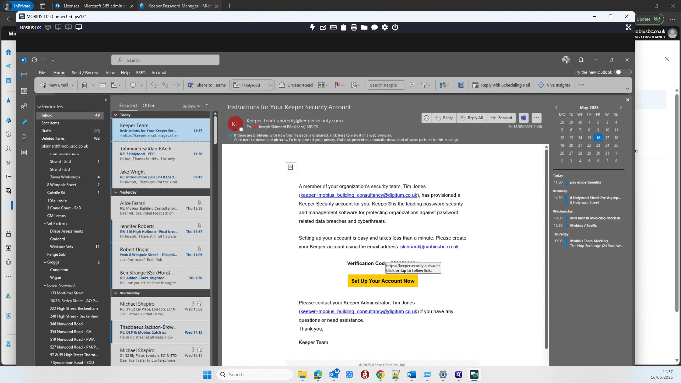This screenshot has height=383, width=681.
Task: Click the remote session clipboard icon
Action: click(343, 27)
